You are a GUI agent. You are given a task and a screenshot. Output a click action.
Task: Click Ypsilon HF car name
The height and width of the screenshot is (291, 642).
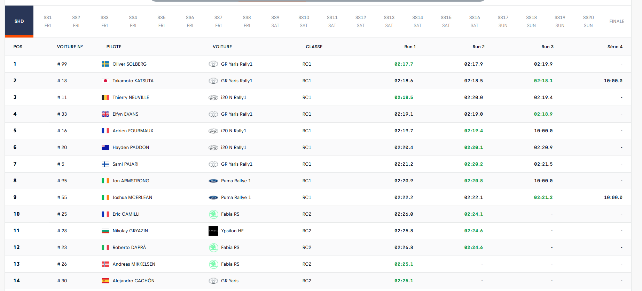(232, 231)
